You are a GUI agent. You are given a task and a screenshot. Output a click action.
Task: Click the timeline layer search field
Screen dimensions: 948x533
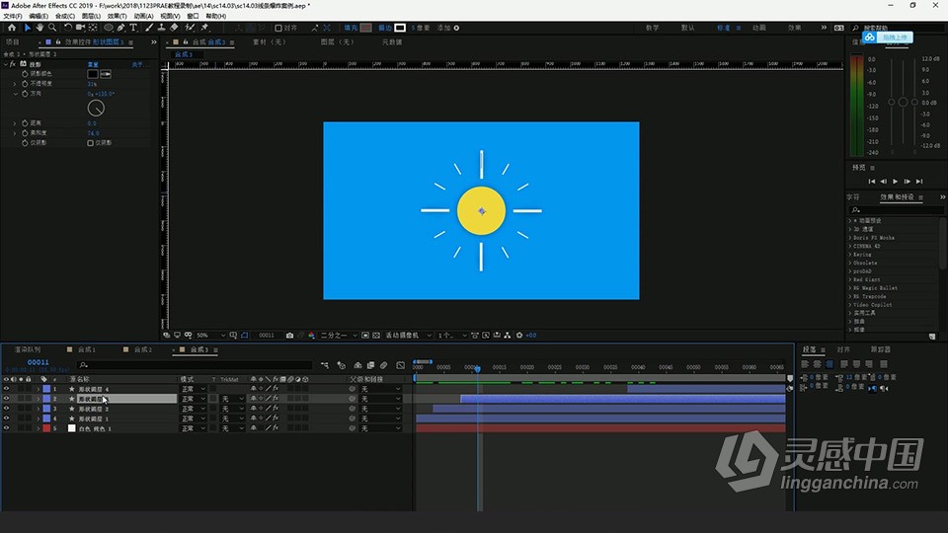tap(194, 365)
